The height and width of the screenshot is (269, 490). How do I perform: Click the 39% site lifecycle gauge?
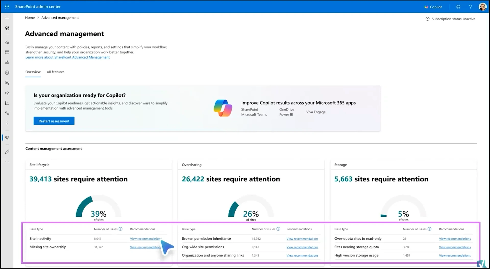[99, 208]
